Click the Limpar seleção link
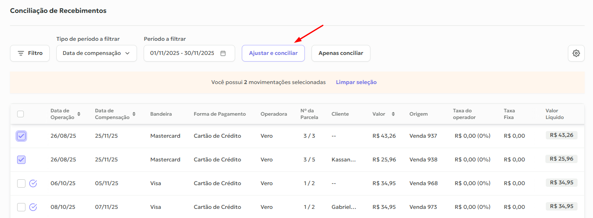The image size is (593, 218). tap(356, 82)
